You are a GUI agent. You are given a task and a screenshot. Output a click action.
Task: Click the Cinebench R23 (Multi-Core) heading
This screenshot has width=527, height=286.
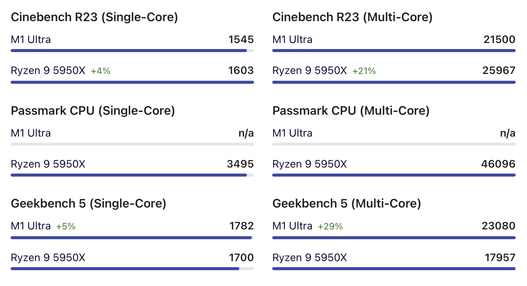point(352,17)
